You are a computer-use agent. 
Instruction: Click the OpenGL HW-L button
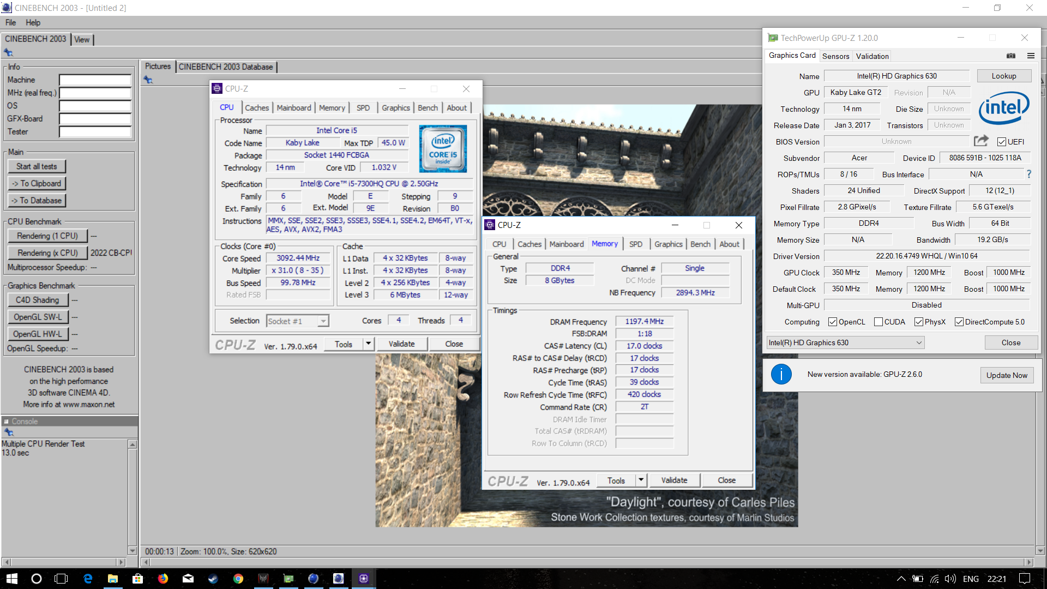click(38, 334)
